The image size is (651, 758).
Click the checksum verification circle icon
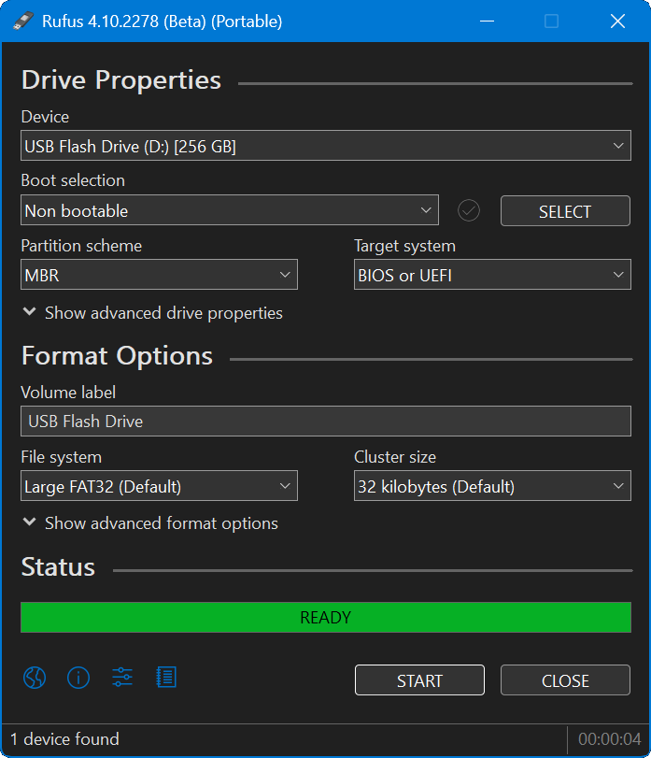pyautogui.click(x=469, y=209)
